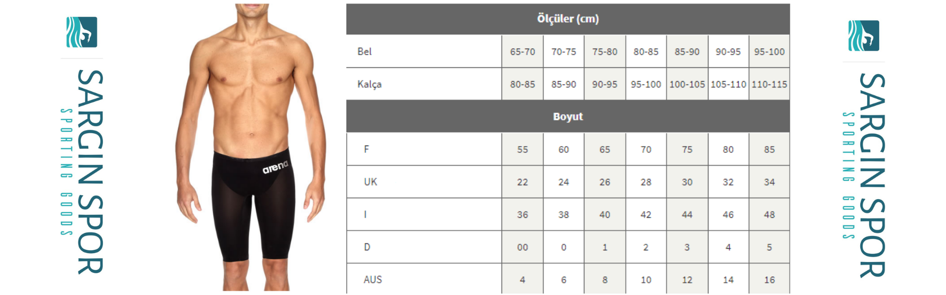Select the AUS size 10 cell
The height and width of the screenshot is (295, 946).
click(646, 279)
